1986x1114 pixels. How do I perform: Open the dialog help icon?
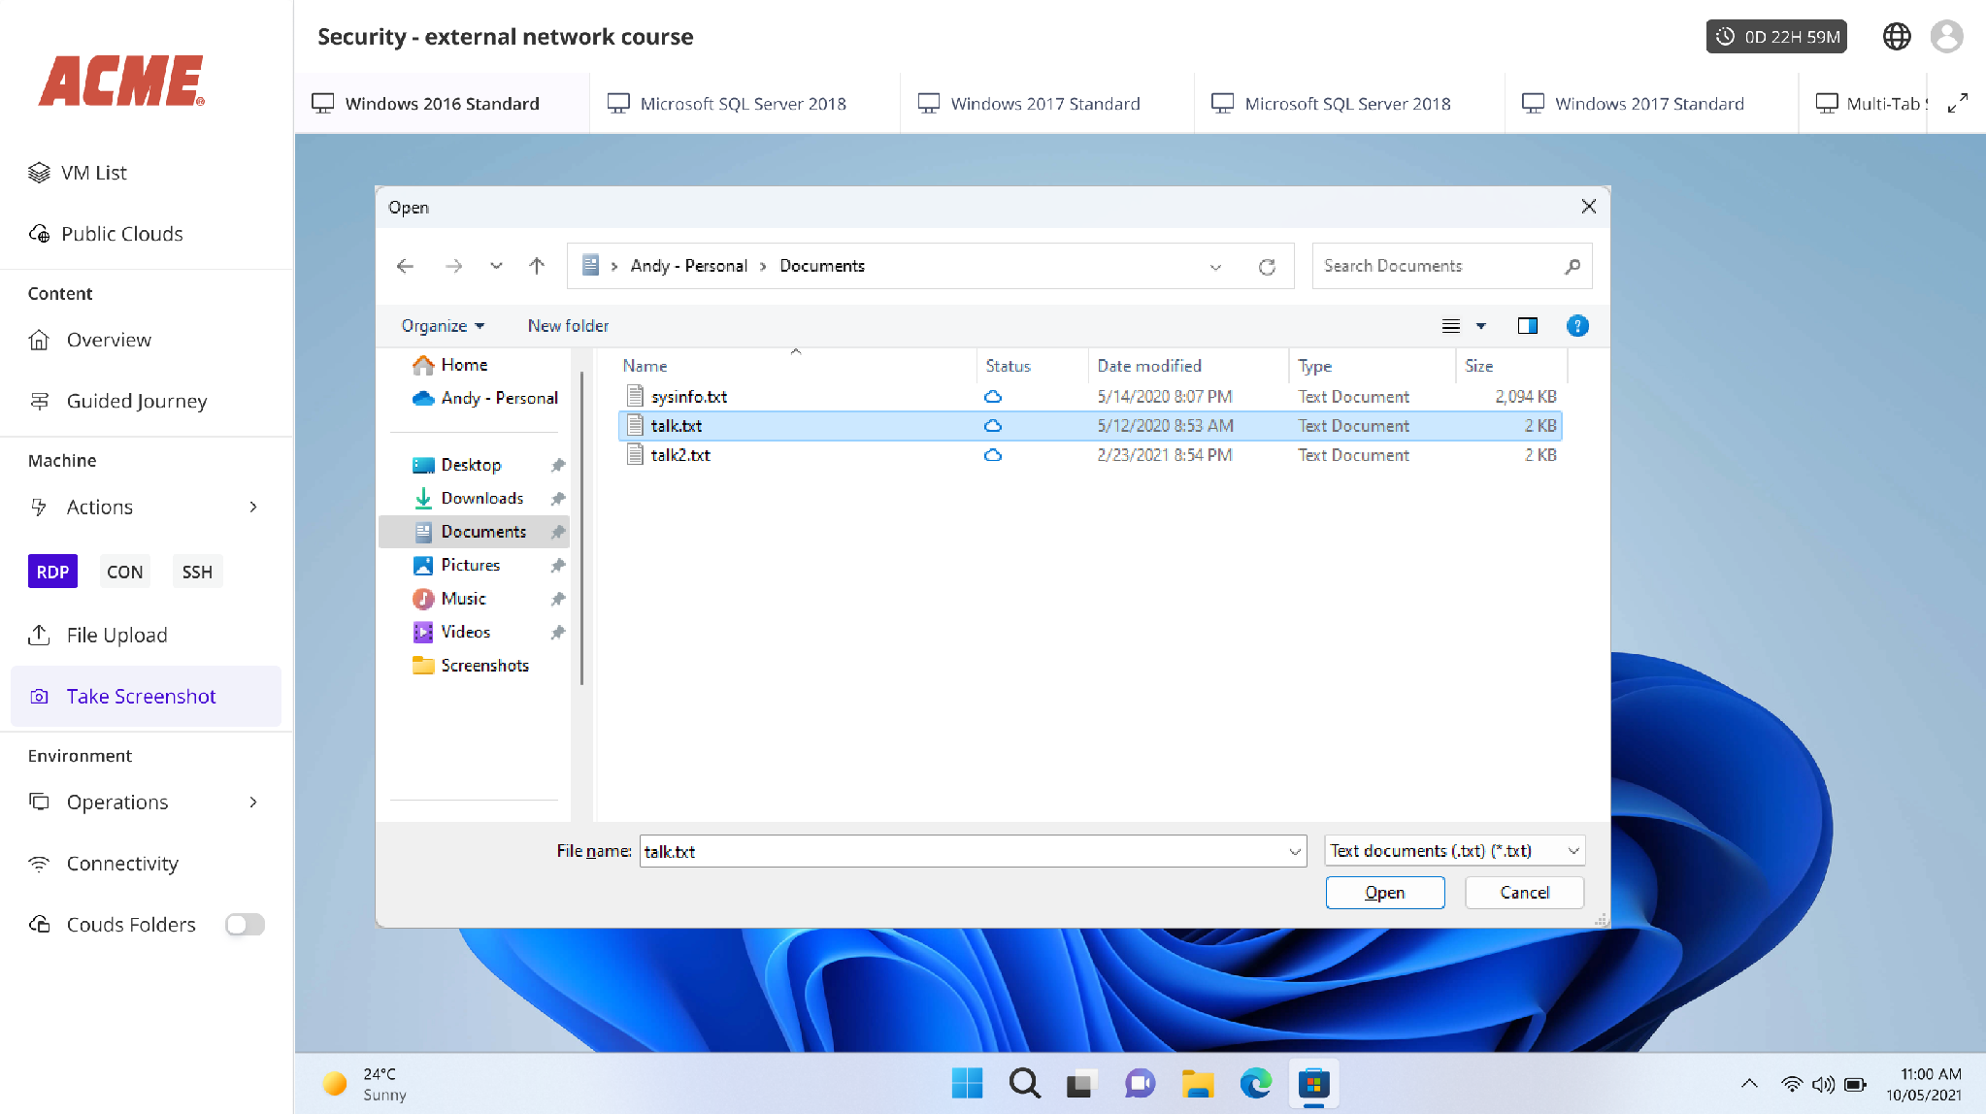click(1577, 326)
